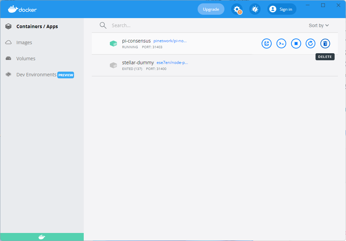Open the pinetwork/pi-no... image link
The height and width of the screenshot is (241, 346).
170,41
